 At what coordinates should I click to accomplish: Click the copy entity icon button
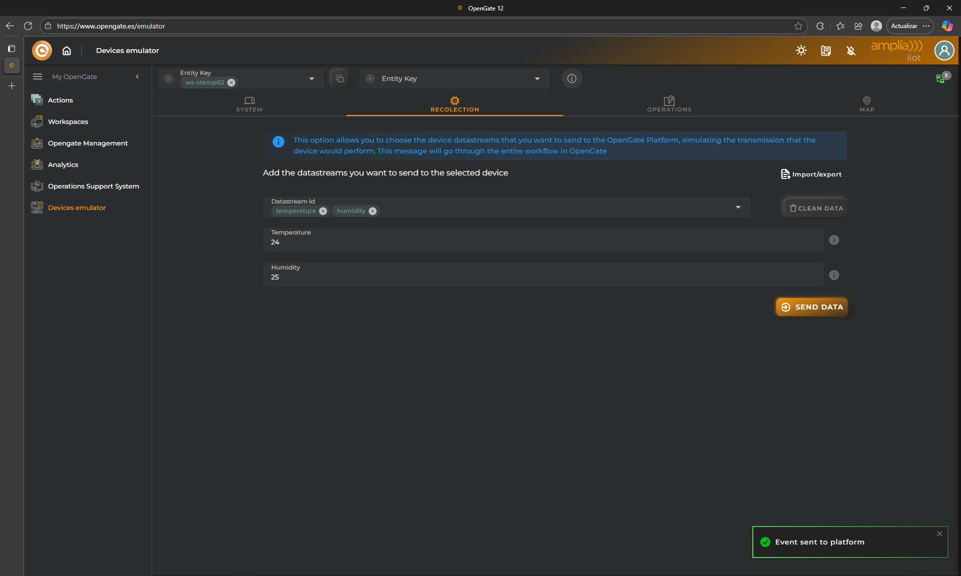click(x=339, y=78)
